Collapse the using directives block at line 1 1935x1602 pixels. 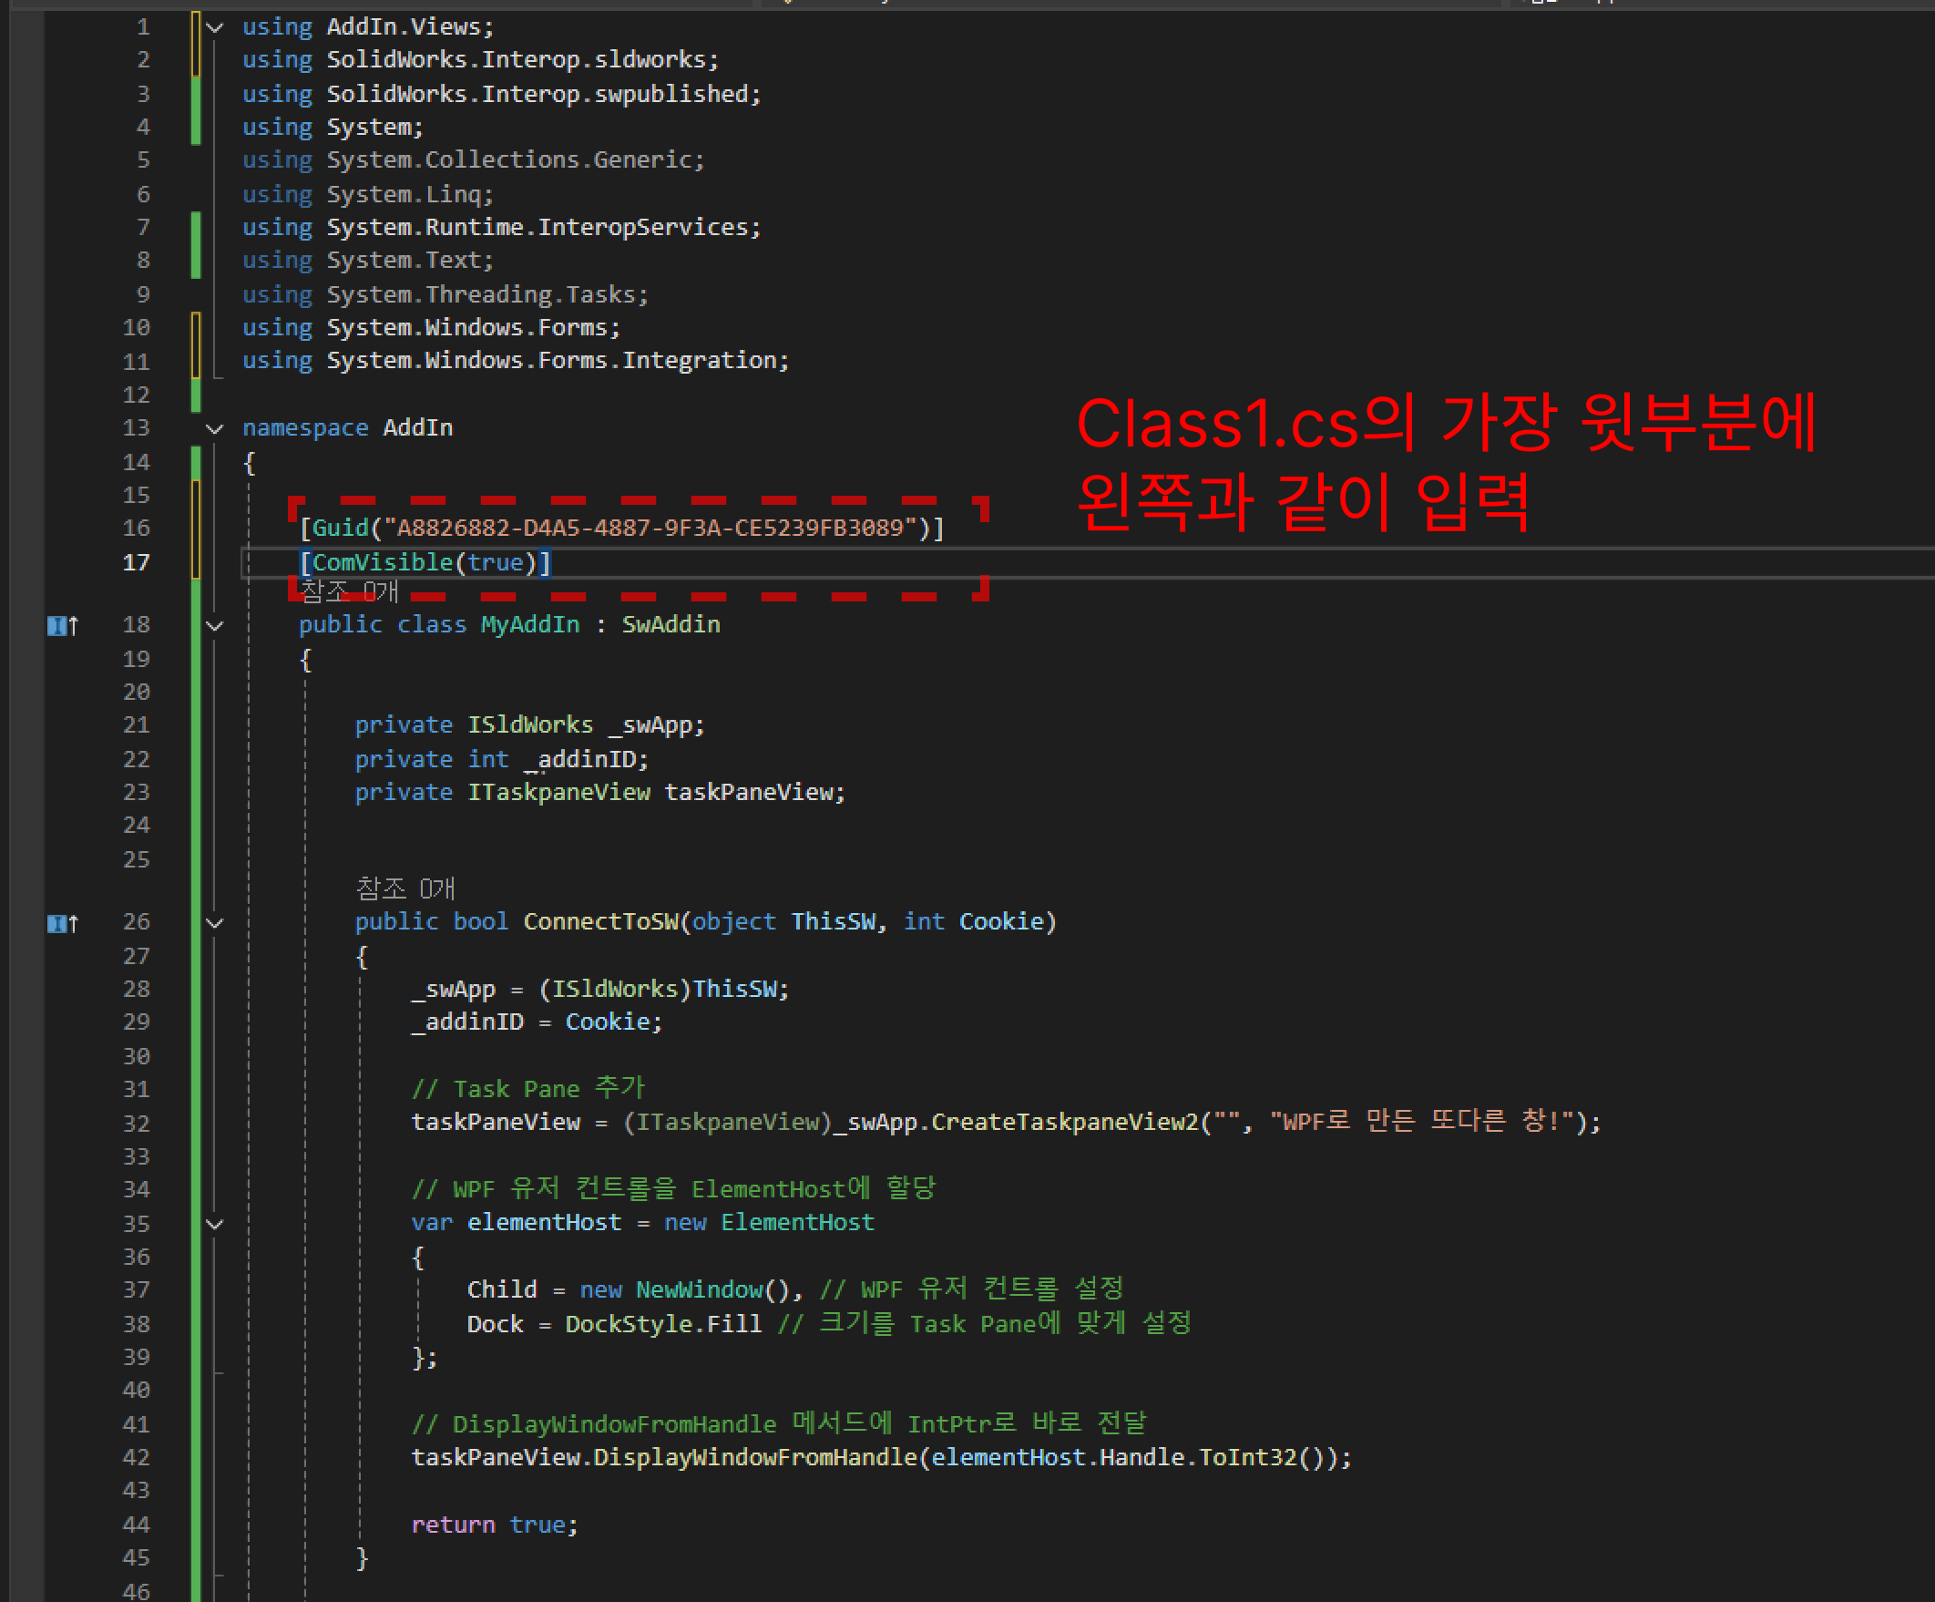click(x=215, y=27)
